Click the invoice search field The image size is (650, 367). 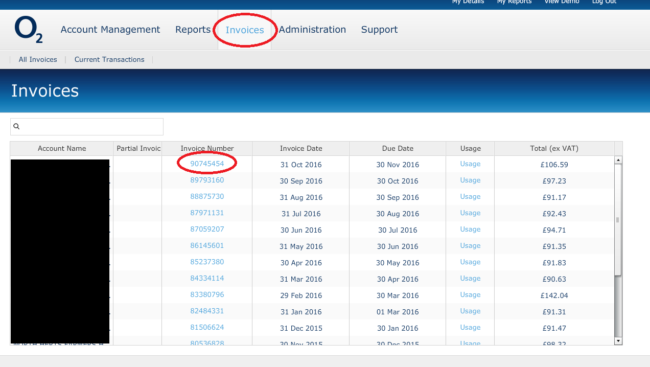tap(86, 126)
